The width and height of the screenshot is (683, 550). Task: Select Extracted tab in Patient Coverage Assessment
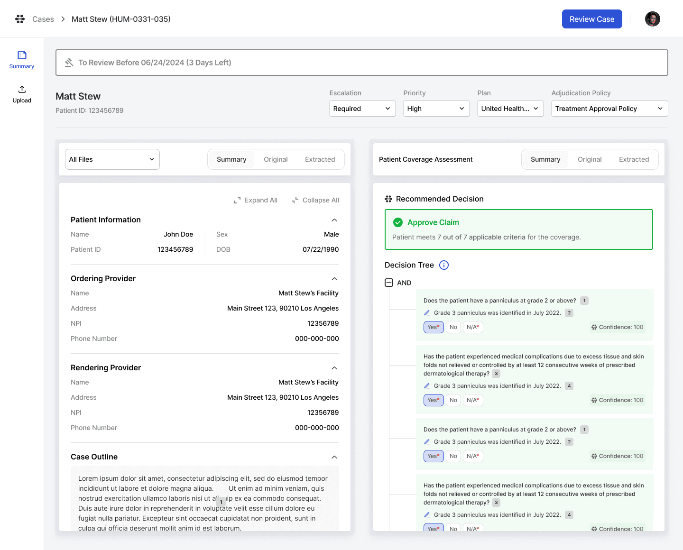pyautogui.click(x=634, y=159)
